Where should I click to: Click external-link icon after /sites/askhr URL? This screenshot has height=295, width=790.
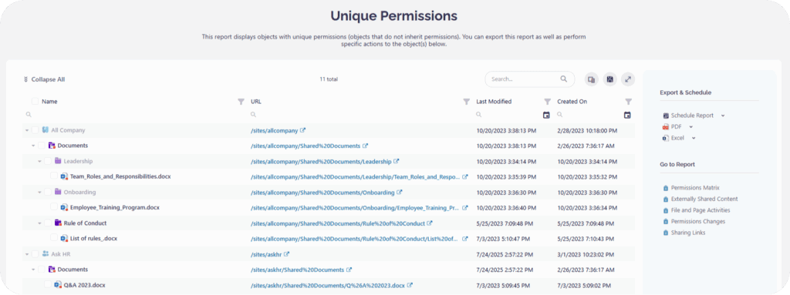coord(287,254)
